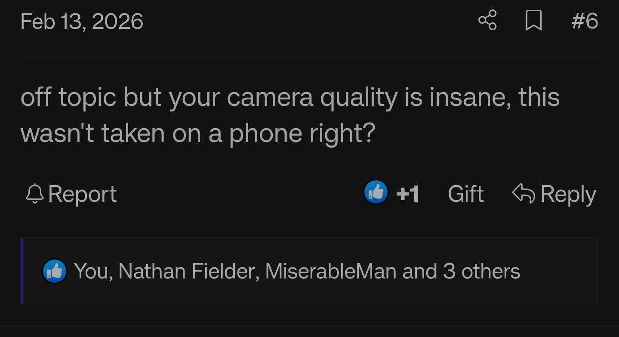
Task: Select the blue thumbs-up reaction beside +1
Action: [x=376, y=192]
